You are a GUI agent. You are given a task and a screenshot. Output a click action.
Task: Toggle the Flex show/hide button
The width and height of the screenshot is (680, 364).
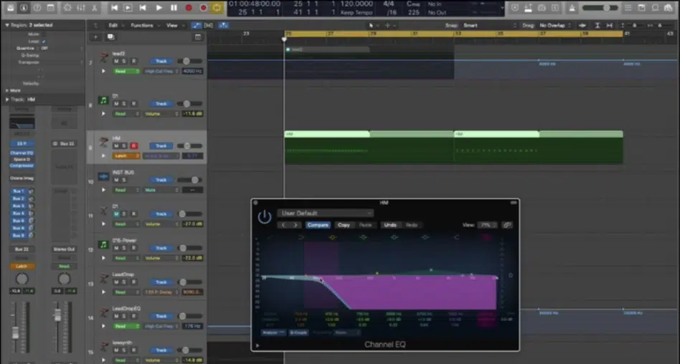pos(209,25)
